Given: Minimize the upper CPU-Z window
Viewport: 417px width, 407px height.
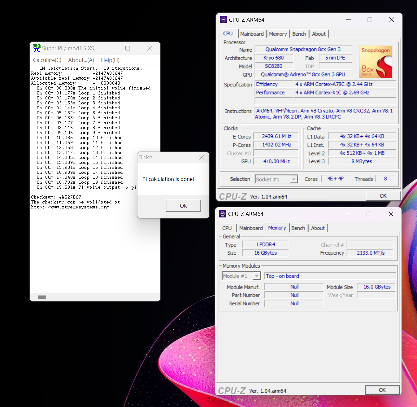Looking at the screenshot, I should click(x=348, y=20).
